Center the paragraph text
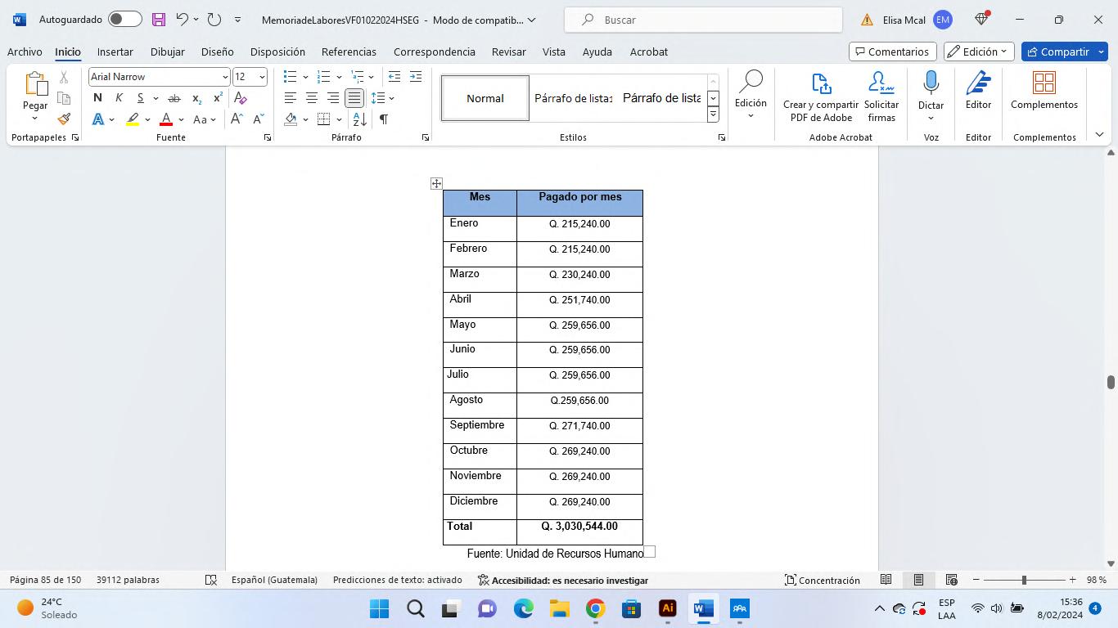This screenshot has width=1118, height=628. click(312, 98)
